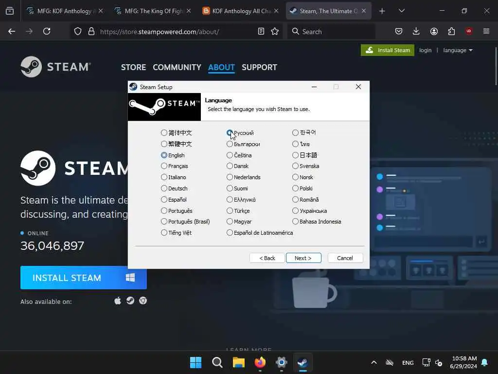This screenshot has height=374, width=498.
Task: Show hidden system tray icons
Action: pos(374,362)
